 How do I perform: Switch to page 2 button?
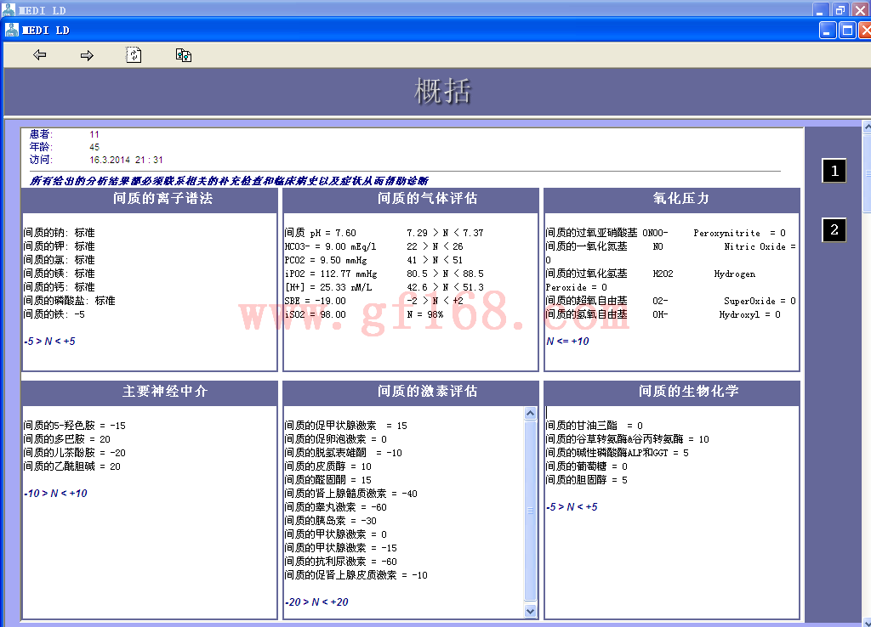coord(834,229)
